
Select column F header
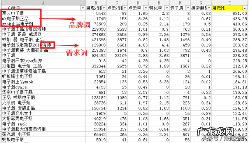180,3
